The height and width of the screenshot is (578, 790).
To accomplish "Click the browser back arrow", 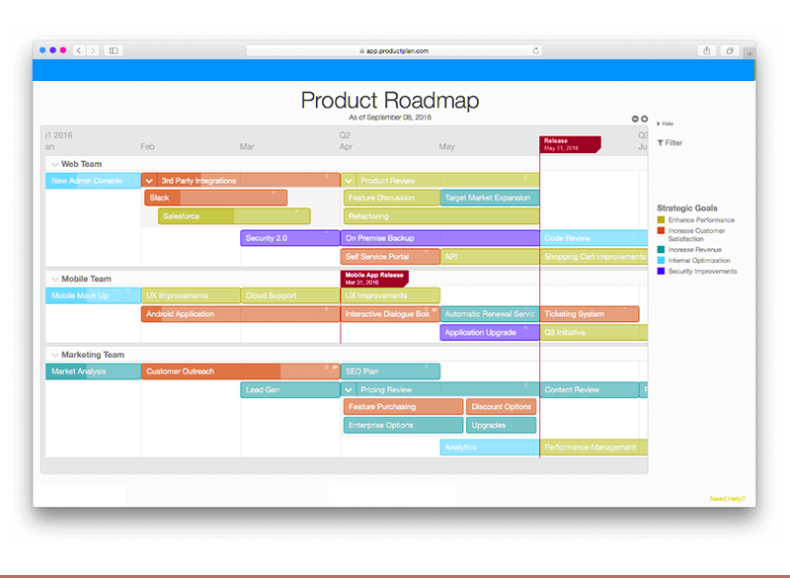I will pos(79,49).
